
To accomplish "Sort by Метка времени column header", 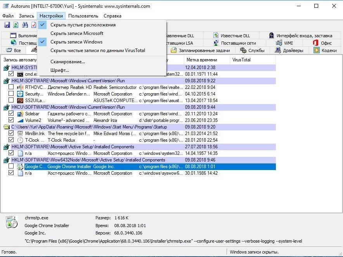I will [x=207, y=60].
